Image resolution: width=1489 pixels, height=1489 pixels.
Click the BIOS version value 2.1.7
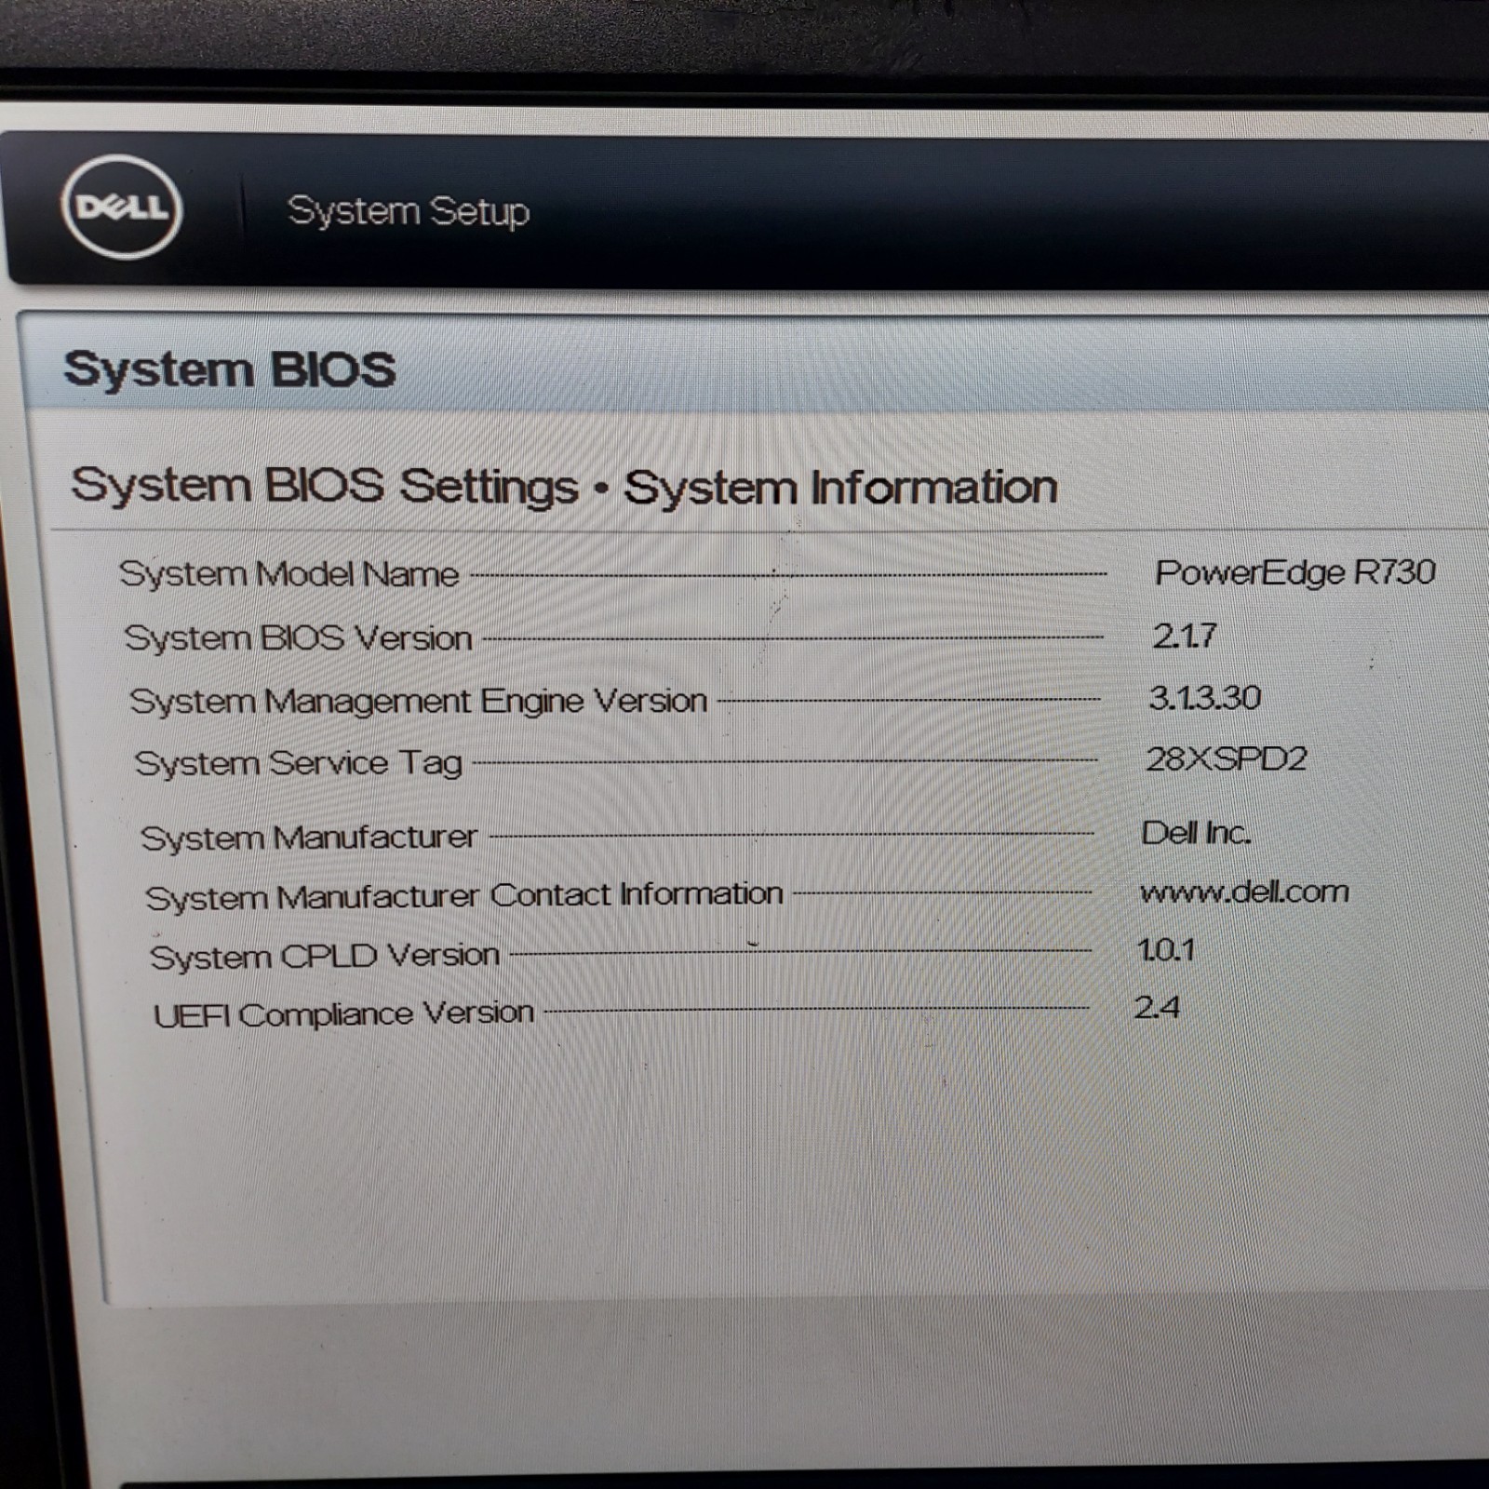tap(1185, 636)
